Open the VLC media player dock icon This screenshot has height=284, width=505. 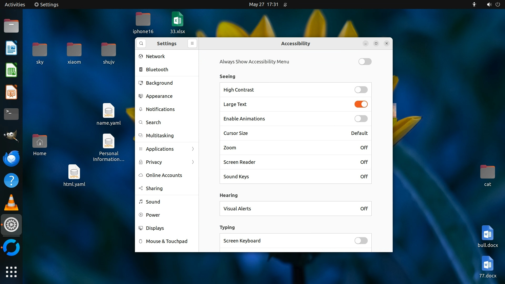[11, 203]
